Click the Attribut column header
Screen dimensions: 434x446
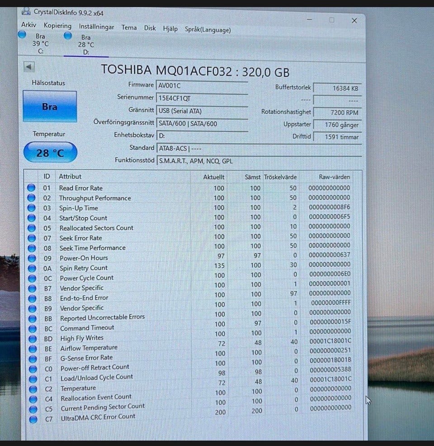70,177
